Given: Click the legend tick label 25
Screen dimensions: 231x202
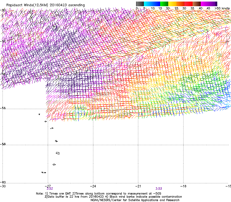Looking at the screenshot, I should (x=176, y=8).
